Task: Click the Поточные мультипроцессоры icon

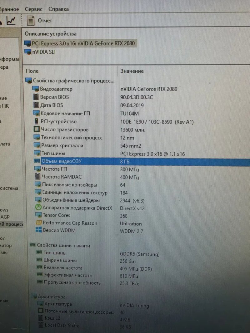Action: 41,311
